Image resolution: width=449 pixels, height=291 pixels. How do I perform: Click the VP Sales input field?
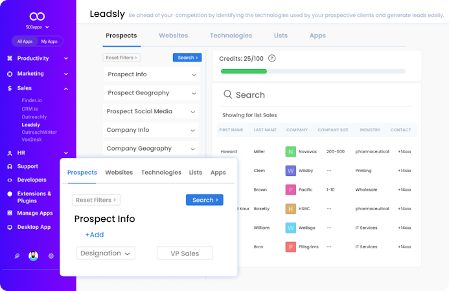pyautogui.click(x=185, y=253)
